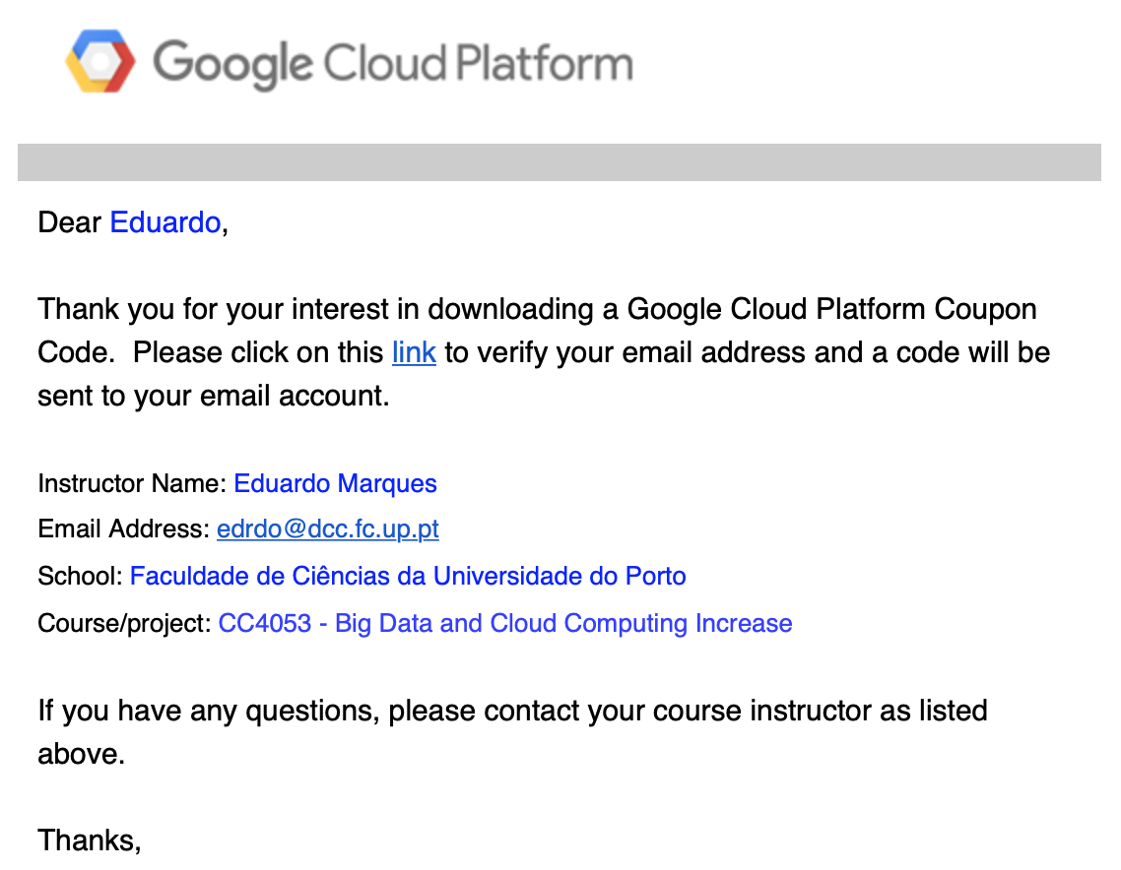Click the 'If you have any questions' sentence

pos(512,732)
